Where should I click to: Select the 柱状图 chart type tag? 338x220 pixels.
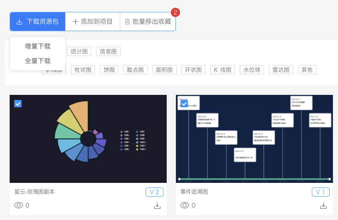(x=83, y=70)
